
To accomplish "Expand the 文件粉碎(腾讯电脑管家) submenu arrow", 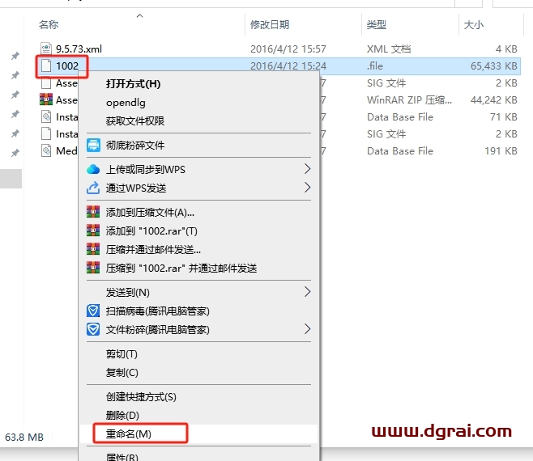I will click(x=307, y=328).
